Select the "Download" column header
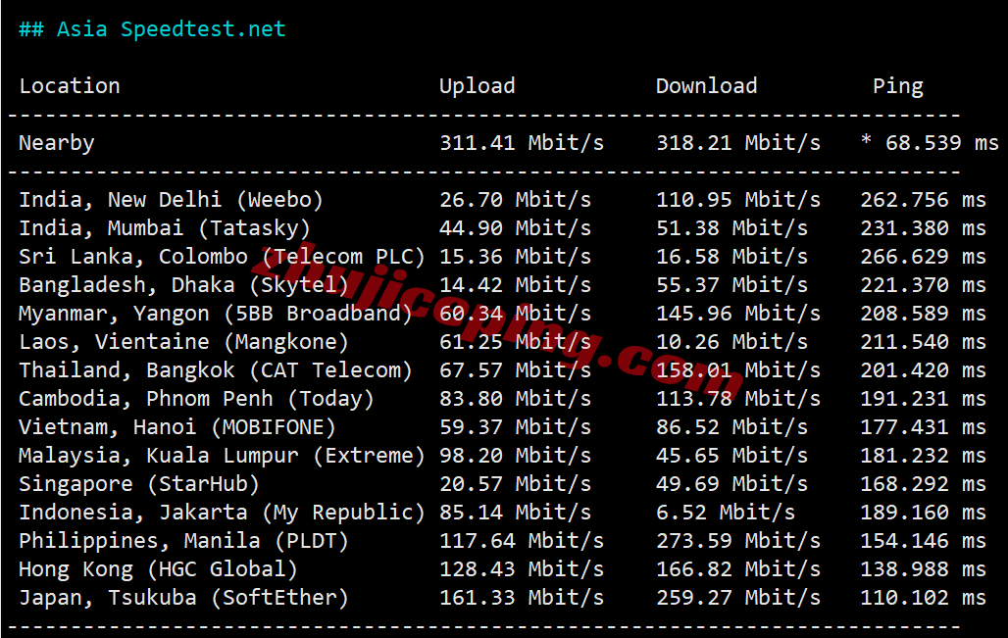This screenshot has width=1008, height=638. [707, 86]
